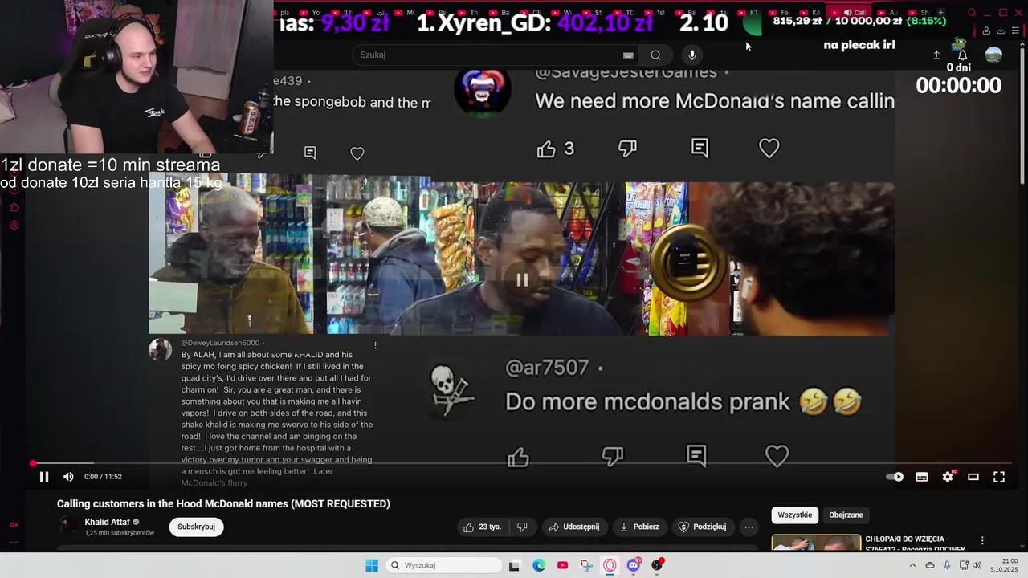
Task: Click the OneDrive cloud tray icon
Action: (x=930, y=565)
